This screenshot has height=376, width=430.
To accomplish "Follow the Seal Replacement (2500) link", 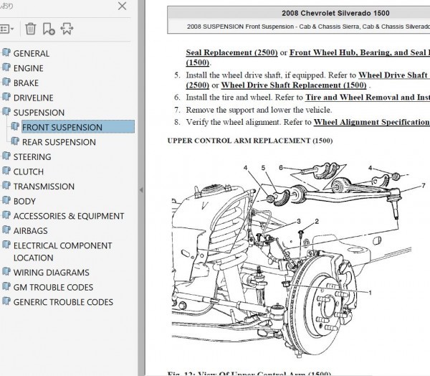I will (231, 52).
